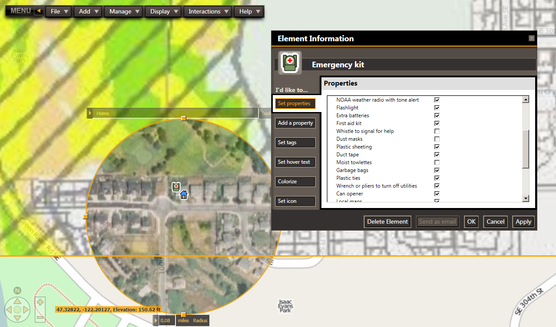Uncheck the First aid kit checkbox
Image resolution: width=556 pixels, height=327 pixels.
(437, 123)
